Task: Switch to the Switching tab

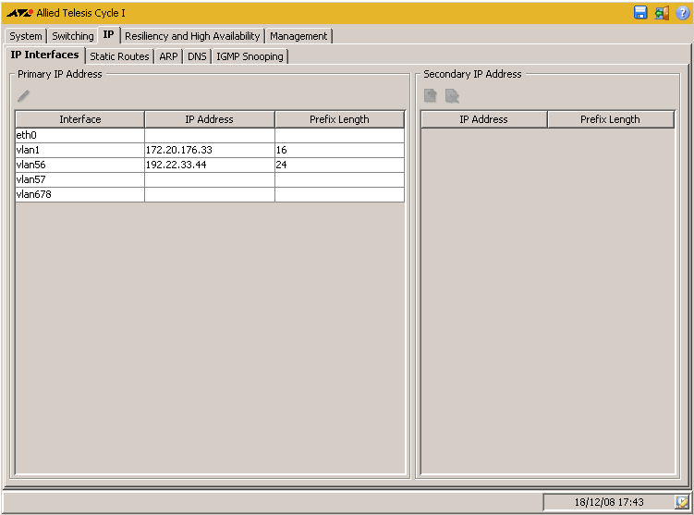Action: point(73,36)
